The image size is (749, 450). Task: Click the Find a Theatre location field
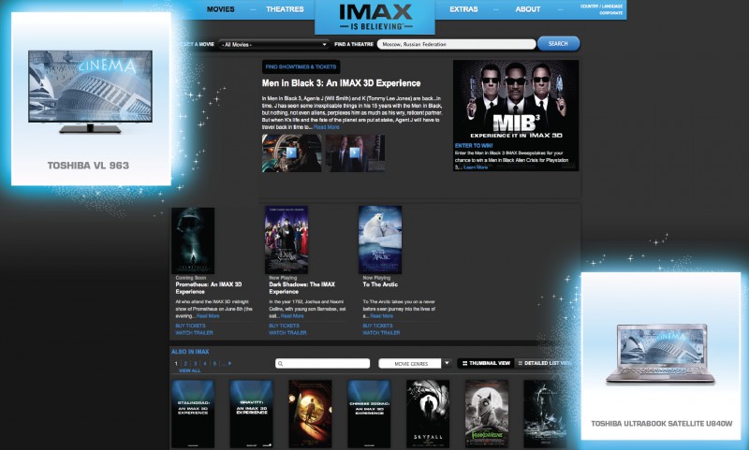(456, 44)
